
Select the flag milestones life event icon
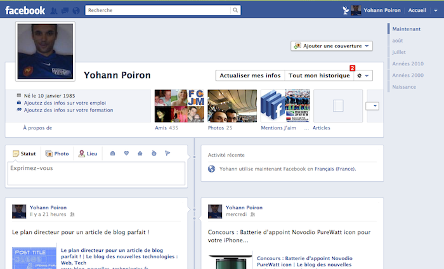(x=167, y=154)
